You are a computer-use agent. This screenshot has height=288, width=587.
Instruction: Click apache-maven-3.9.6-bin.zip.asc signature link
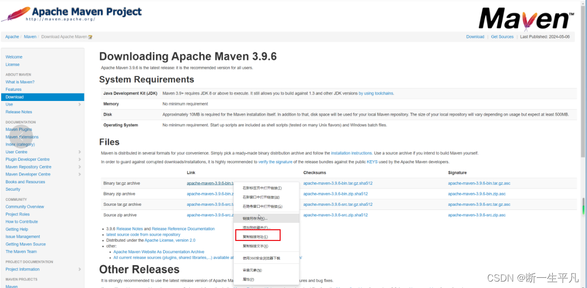coord(477,194)
